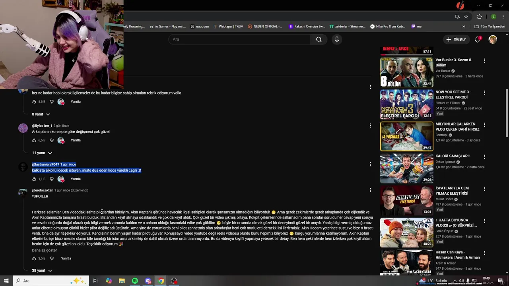Open the OBS Studio taskbar icon
509x286 pixels.
pyautogui.click(x=174, y=281)
